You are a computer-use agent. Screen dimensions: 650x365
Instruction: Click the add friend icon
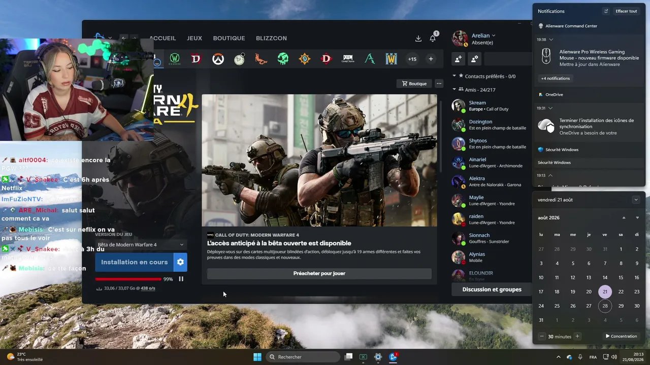[x=458, y=59]
